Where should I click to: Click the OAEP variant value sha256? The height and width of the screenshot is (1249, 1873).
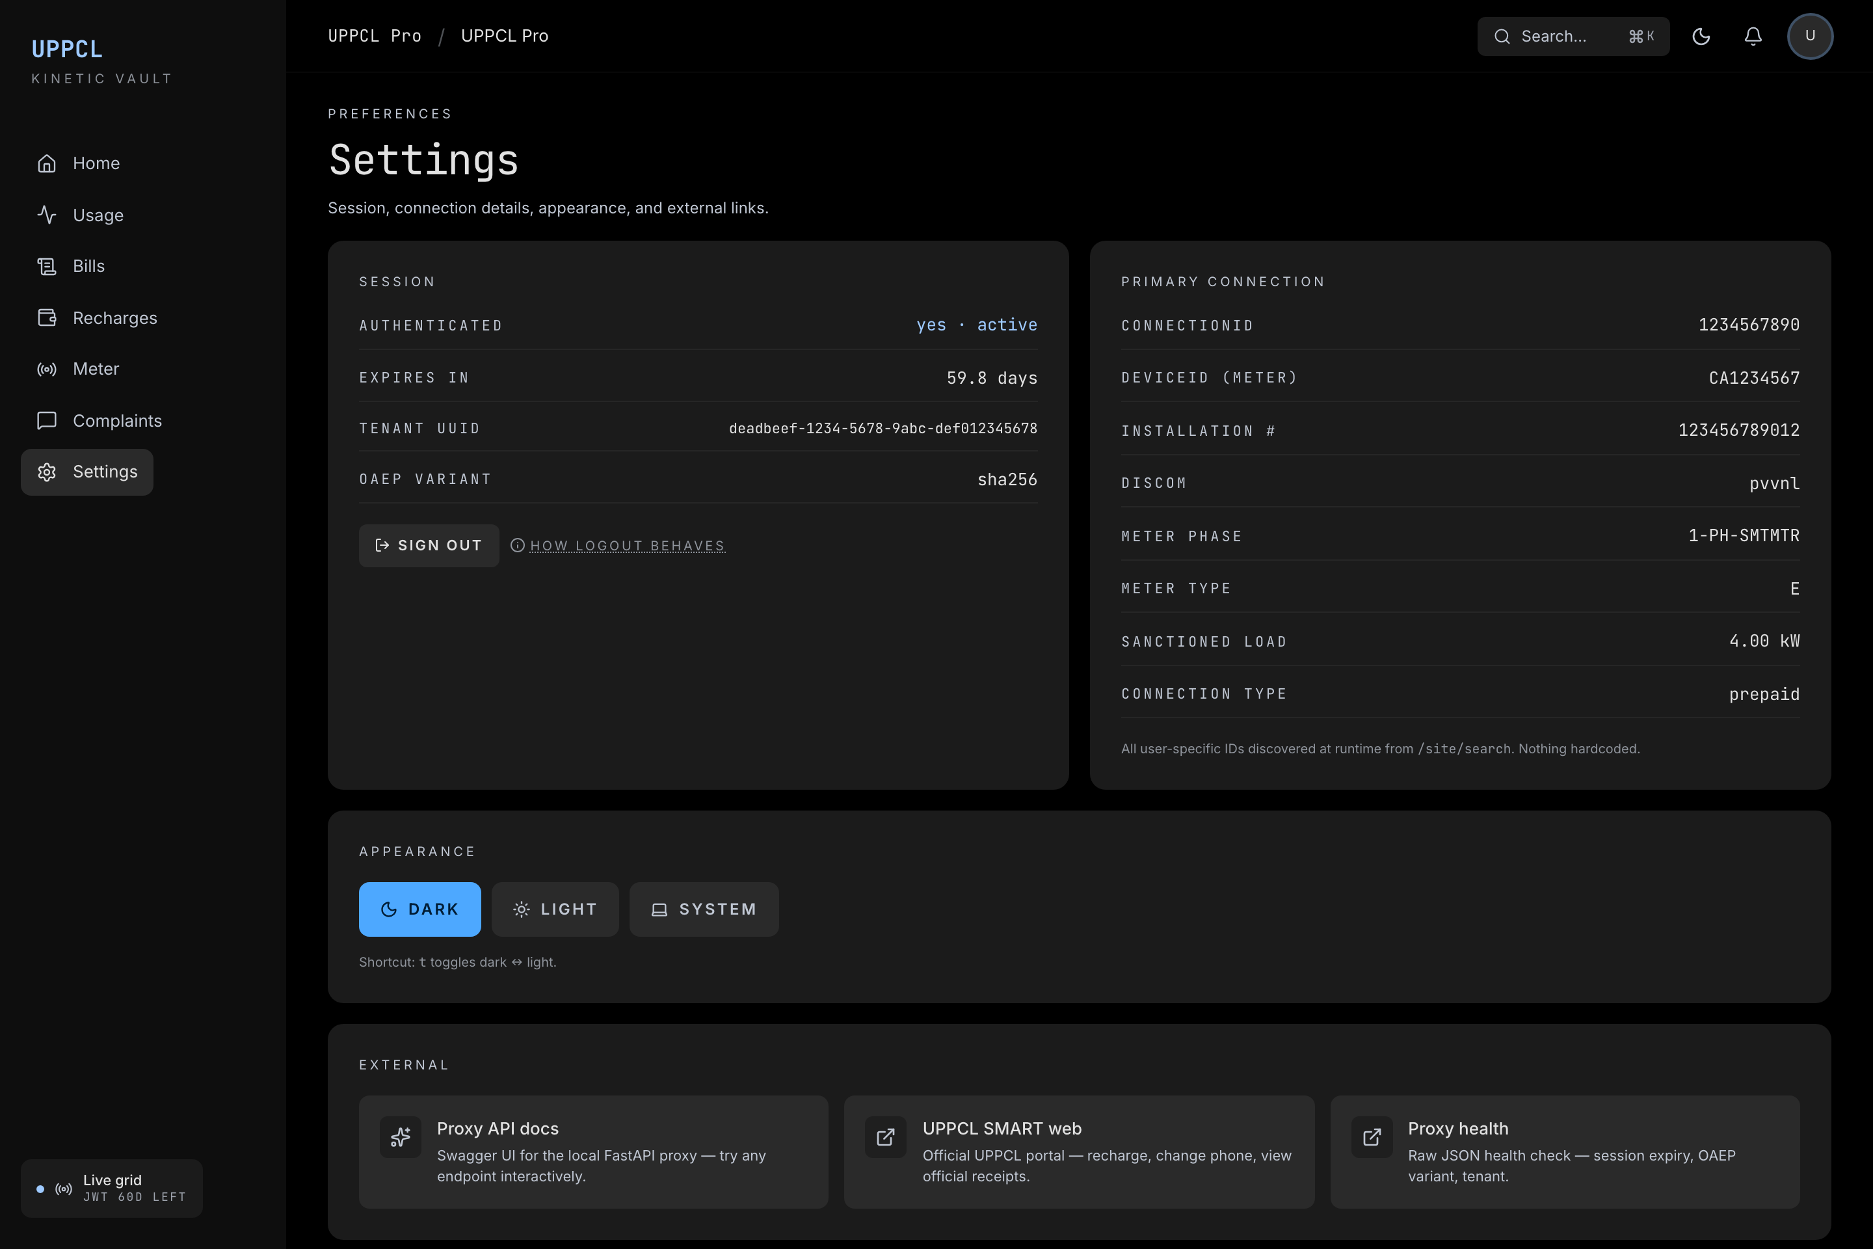tap(1007, 479)
